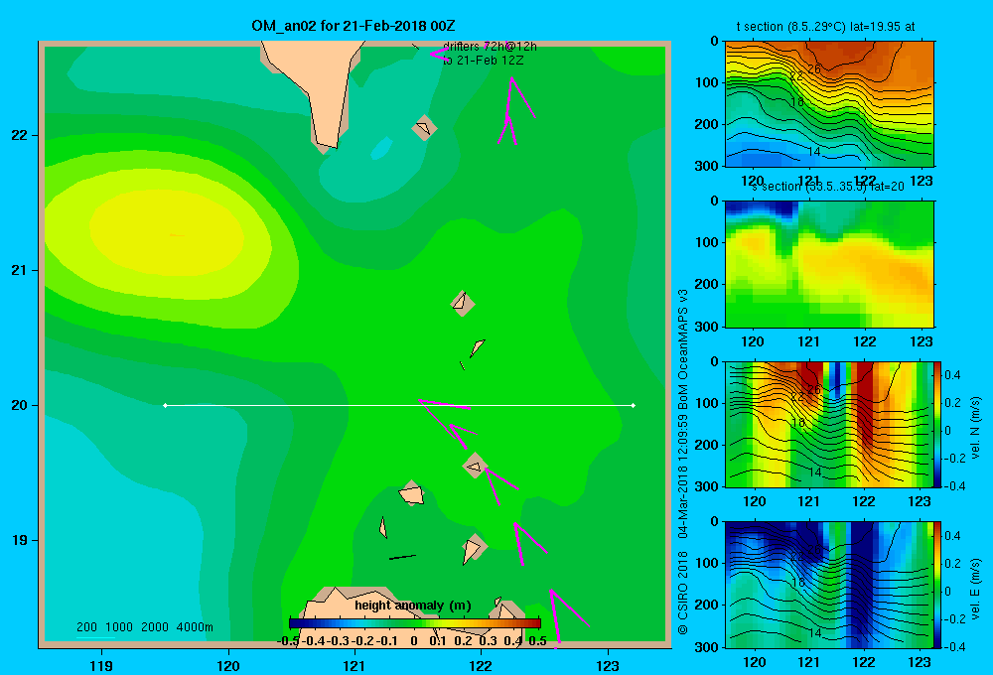Image resolution: width=993 pixels, height=675 pixels.
Task: Click latitude label 20 on main map
Action: (x=19, y=405)
